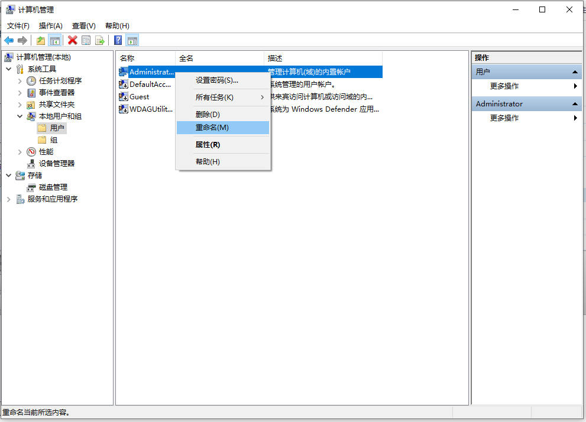Click the 设备管理器 icon
The height and width of the screenshot is (422, 586).
(x=31, y=164)
